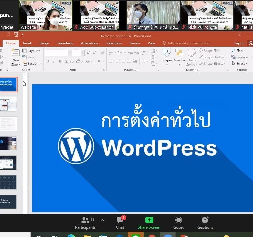Open the Layout dropdown

(31, 51)
